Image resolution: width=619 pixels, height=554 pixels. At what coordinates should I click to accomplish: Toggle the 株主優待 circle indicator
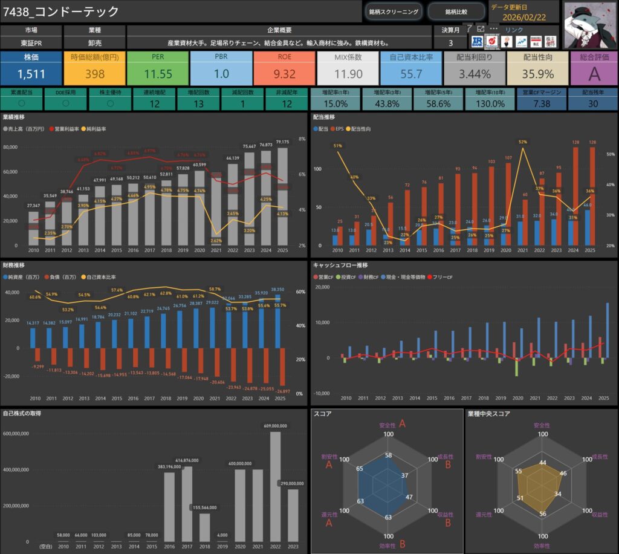point(109,103)
